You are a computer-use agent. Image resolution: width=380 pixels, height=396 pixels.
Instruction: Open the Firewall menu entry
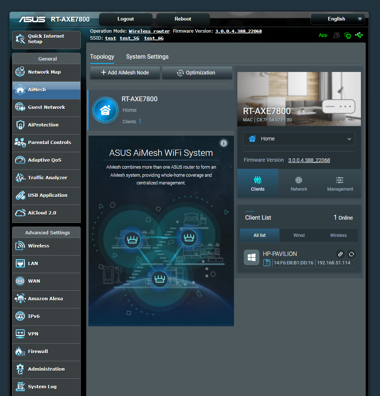47,352
